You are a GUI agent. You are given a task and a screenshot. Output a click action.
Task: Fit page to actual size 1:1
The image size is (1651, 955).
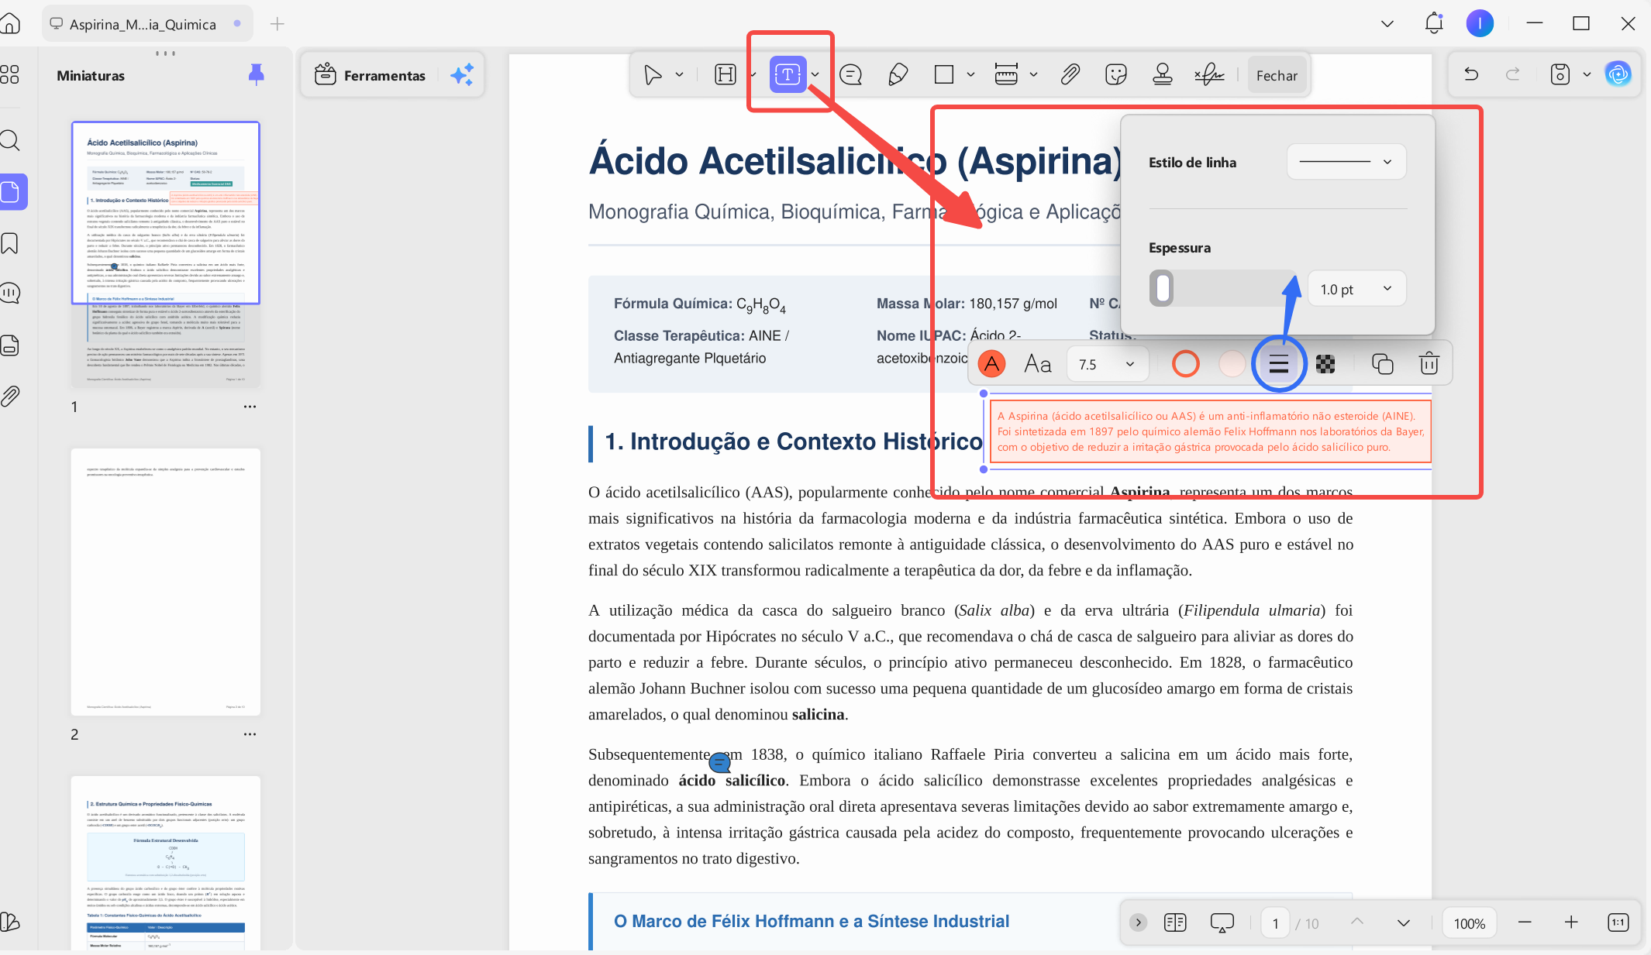point(1618,922)
